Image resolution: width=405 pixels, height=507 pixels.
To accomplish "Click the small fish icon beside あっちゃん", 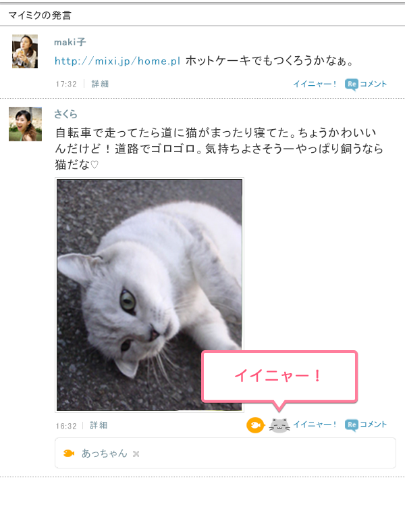I will click(x=69, y=453).
